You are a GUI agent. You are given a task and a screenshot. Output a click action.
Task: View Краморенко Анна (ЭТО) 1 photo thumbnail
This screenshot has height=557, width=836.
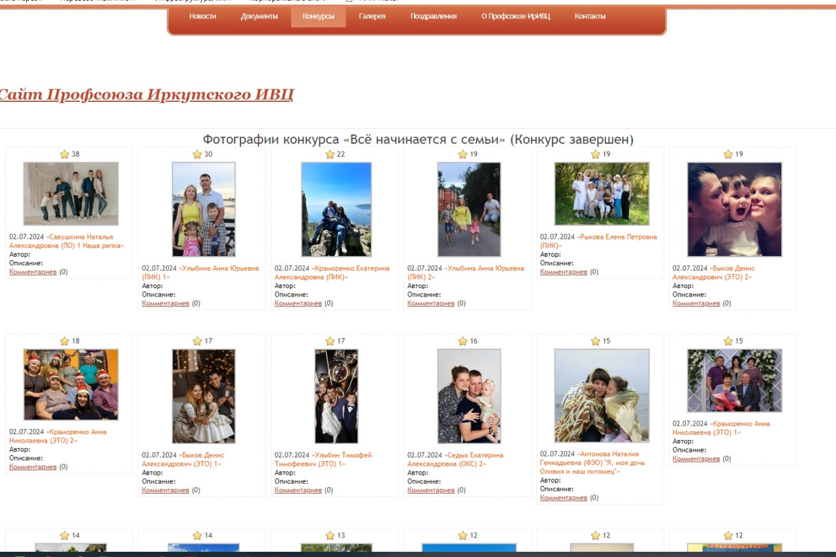[x=735, y=381]
